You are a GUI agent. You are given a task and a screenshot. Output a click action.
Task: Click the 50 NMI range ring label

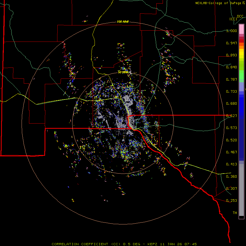point(123,72)
